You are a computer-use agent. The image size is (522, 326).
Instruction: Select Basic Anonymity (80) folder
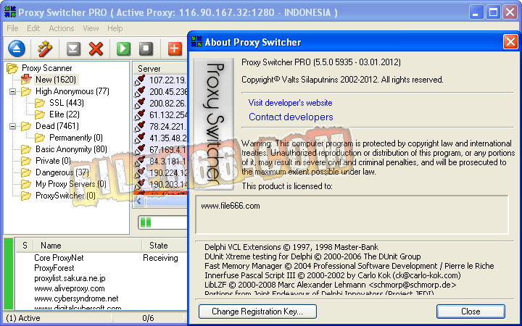[x=71, y=149]
